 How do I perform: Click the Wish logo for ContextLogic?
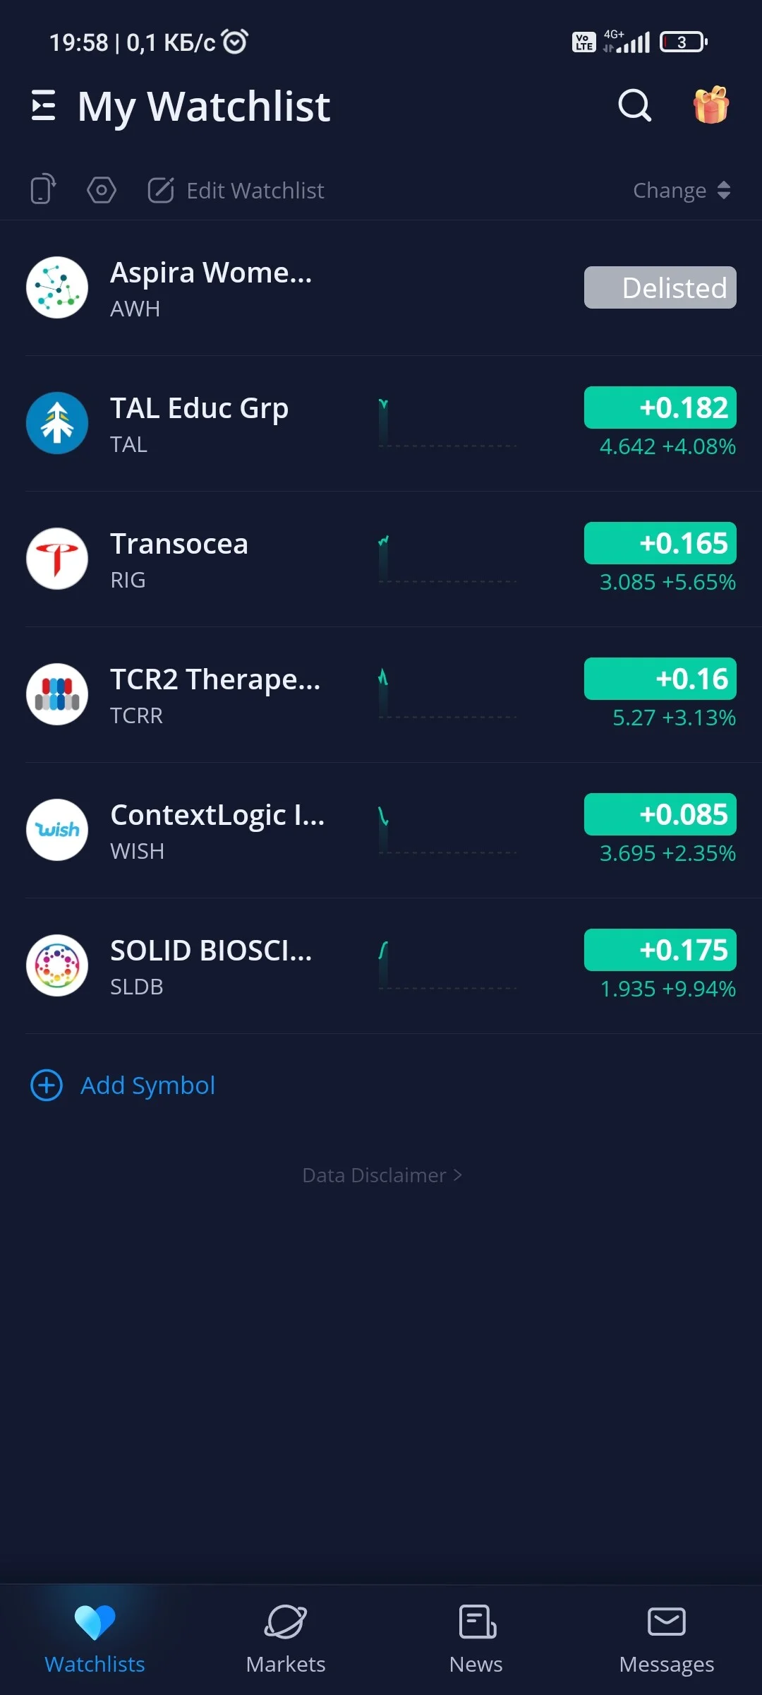click(57, 830)
